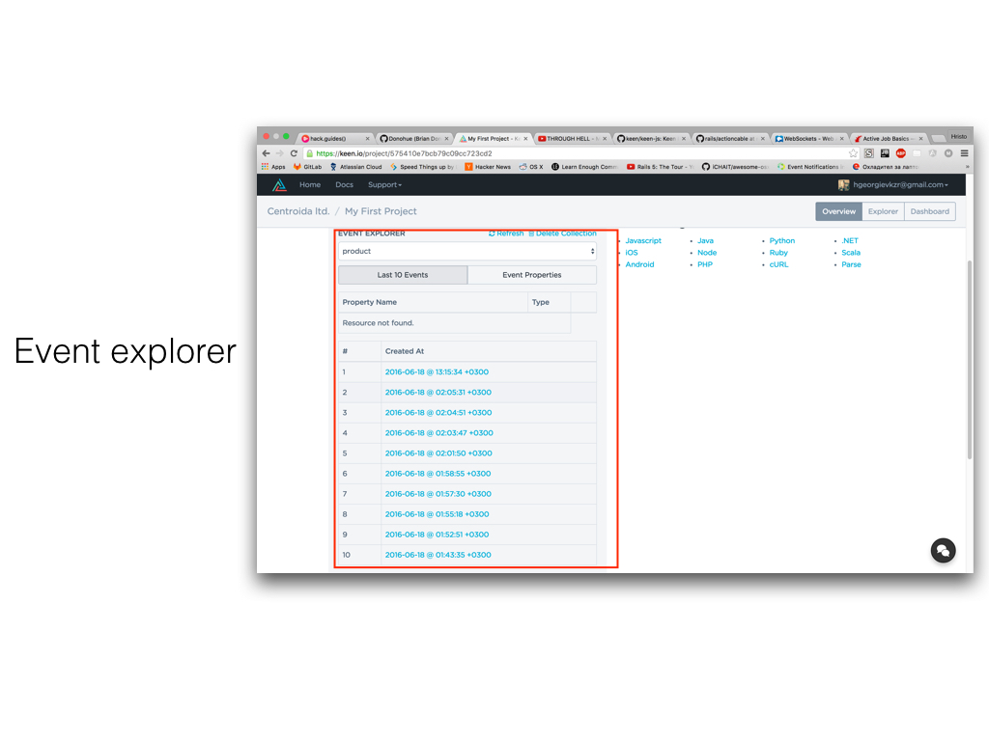Click the AdBlock extension icon
The width and height of the screenshot is (989, 741).
tap(901, 153)
